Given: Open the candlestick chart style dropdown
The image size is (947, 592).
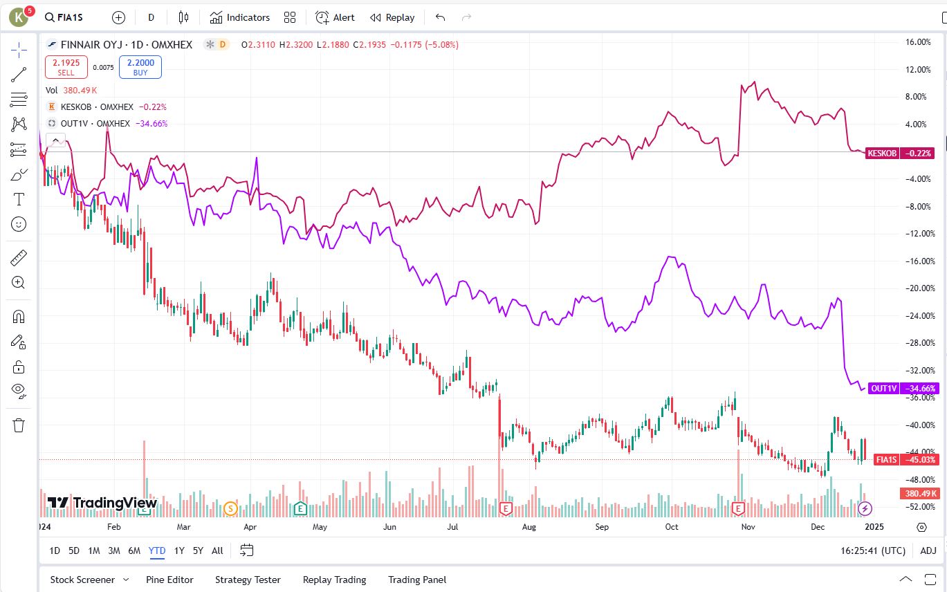Looking at the screenshot, I should click(x=183, y=17).
